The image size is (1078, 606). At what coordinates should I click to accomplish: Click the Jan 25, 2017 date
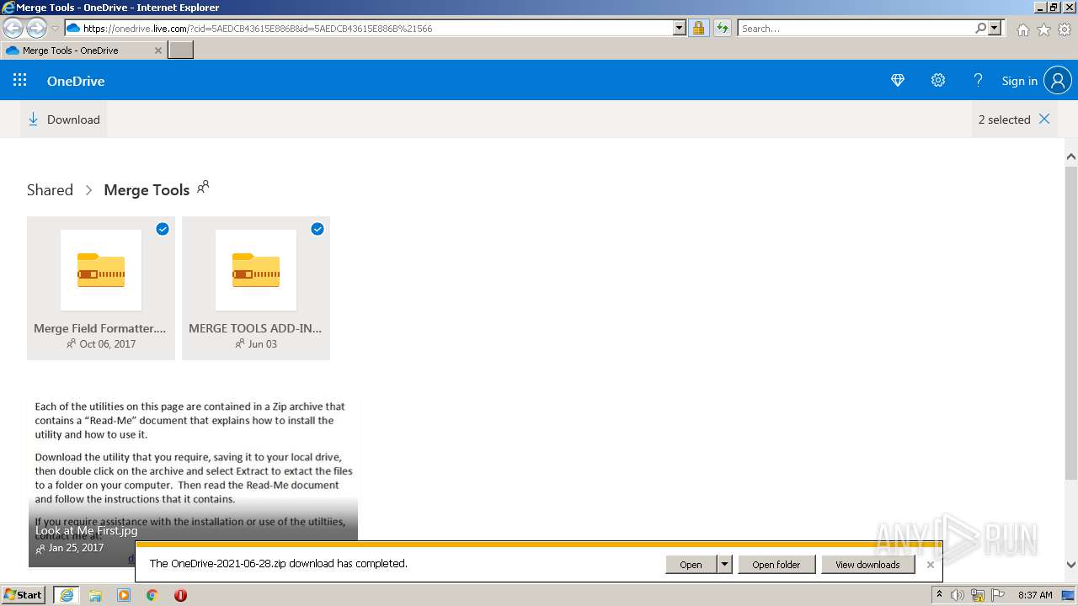[x=76, y=548]
